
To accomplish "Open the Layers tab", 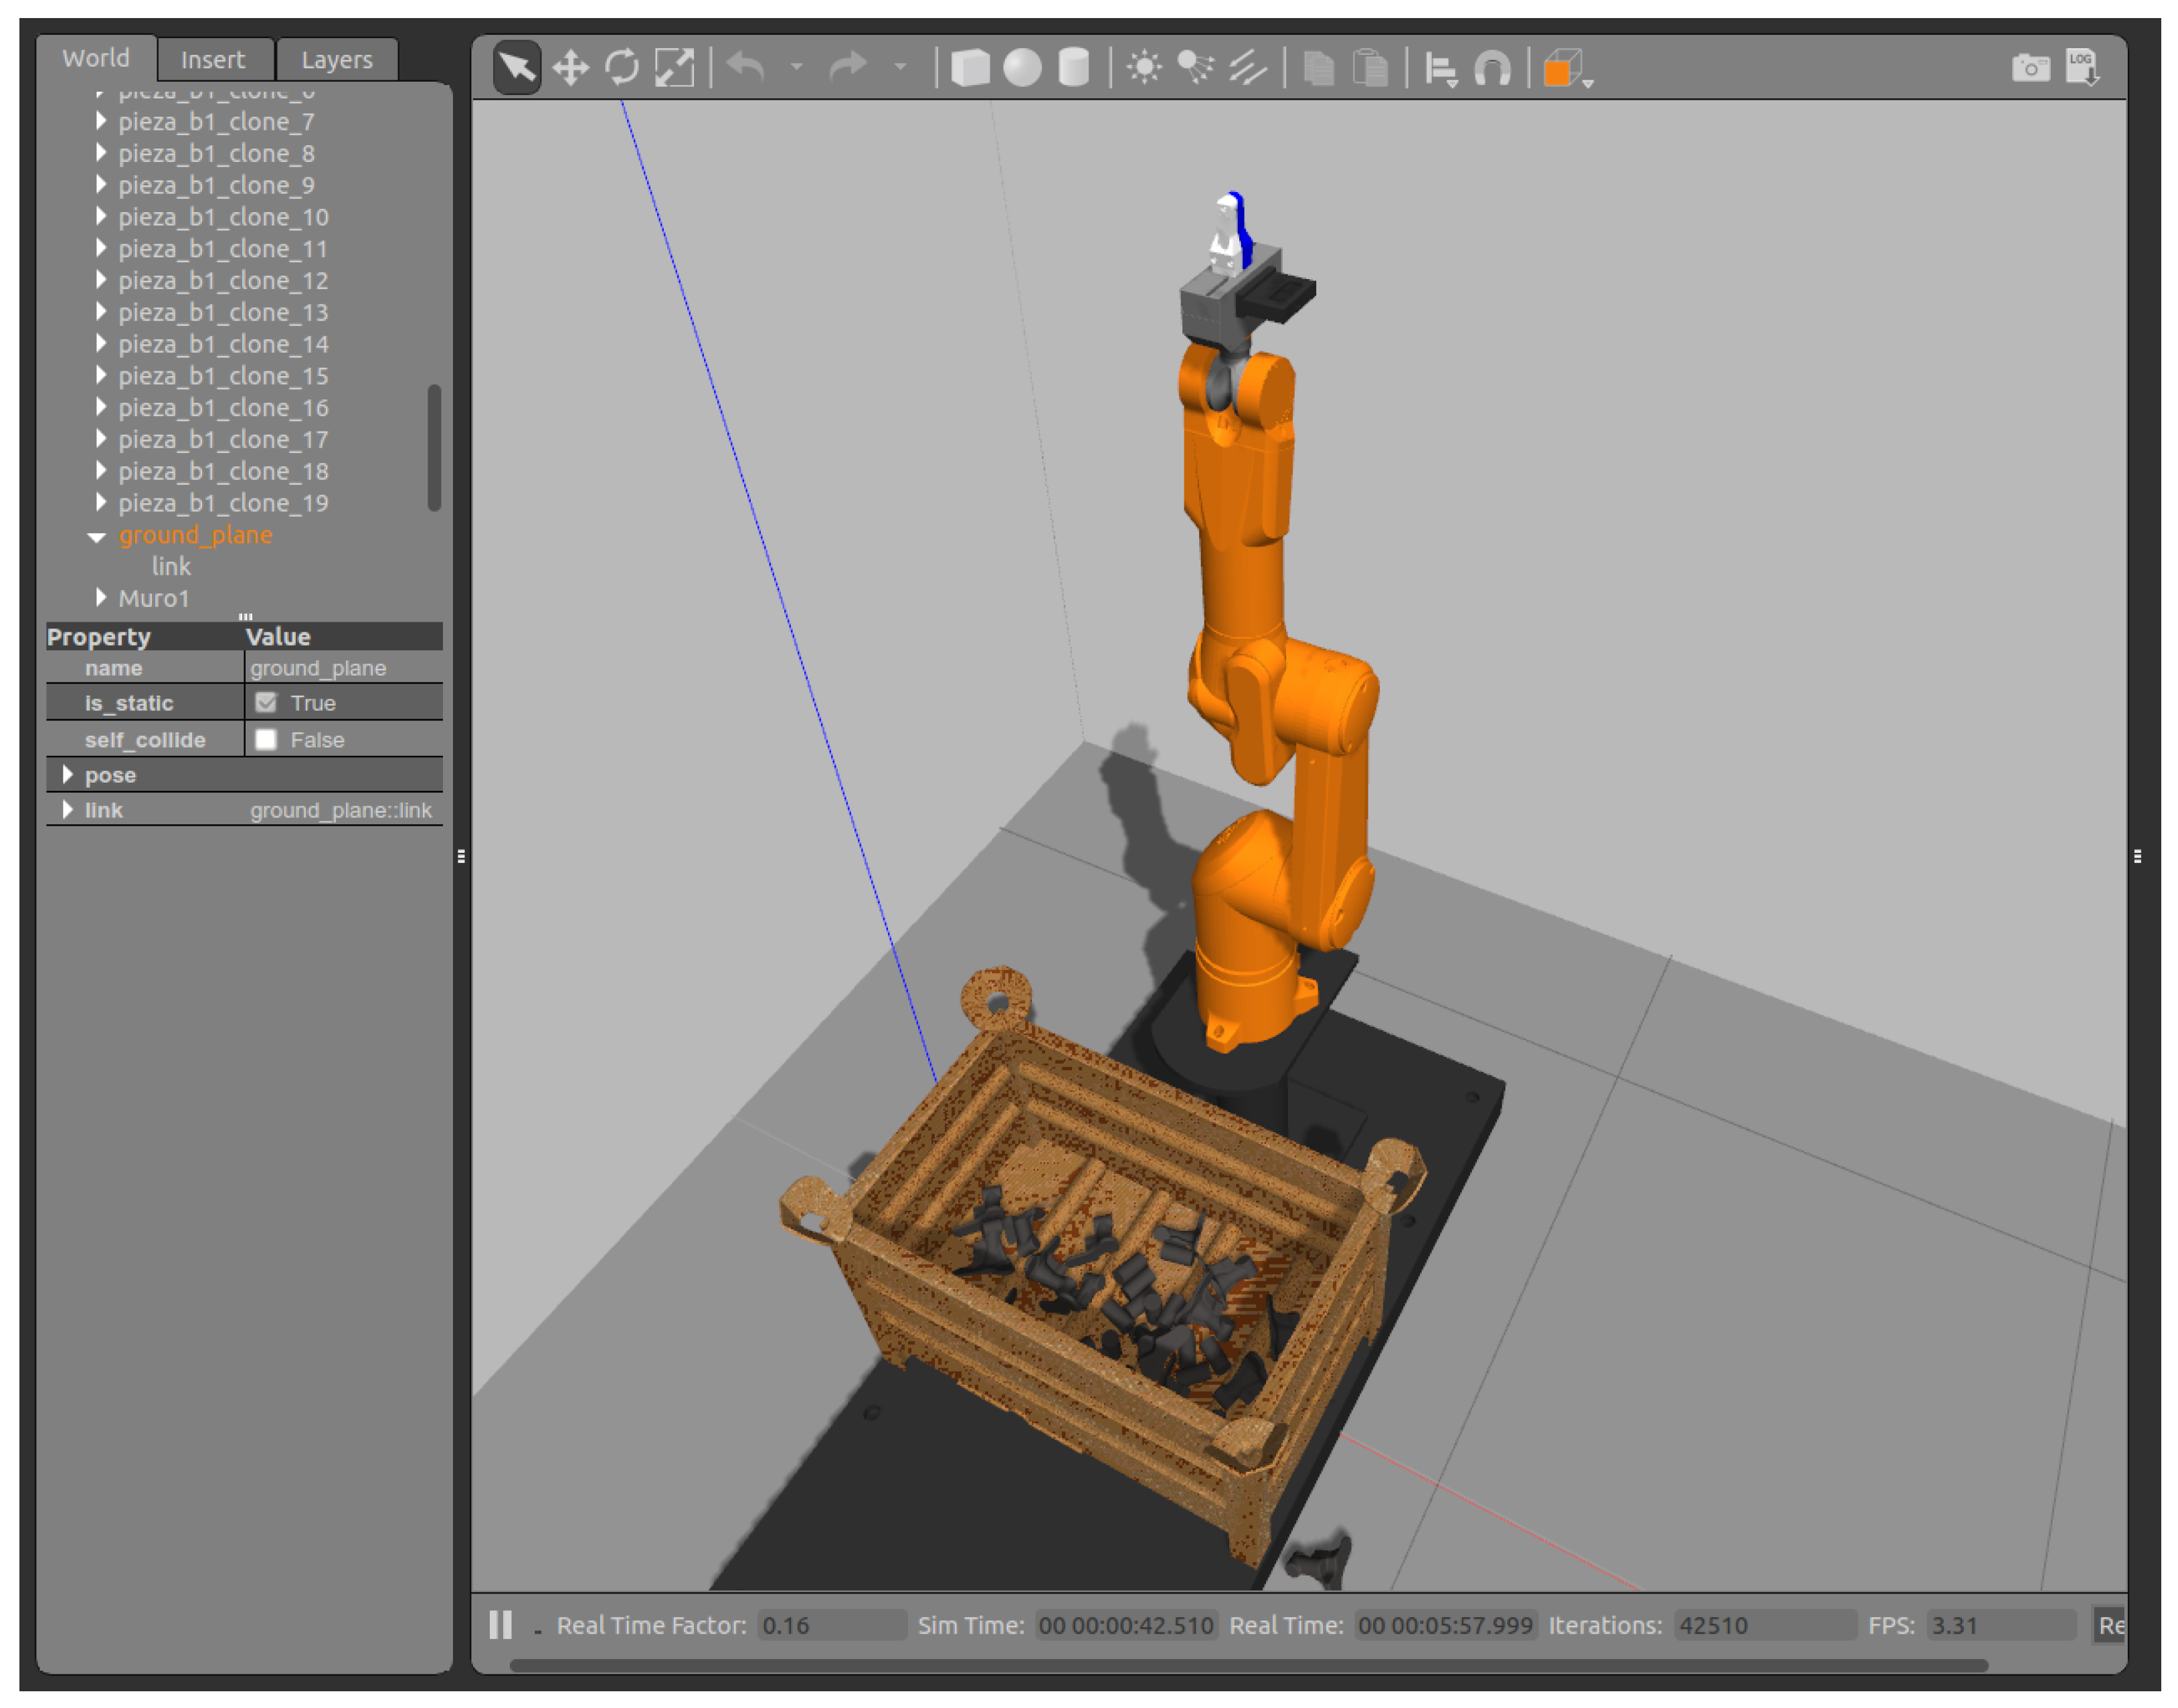I will tap(336, 60).
